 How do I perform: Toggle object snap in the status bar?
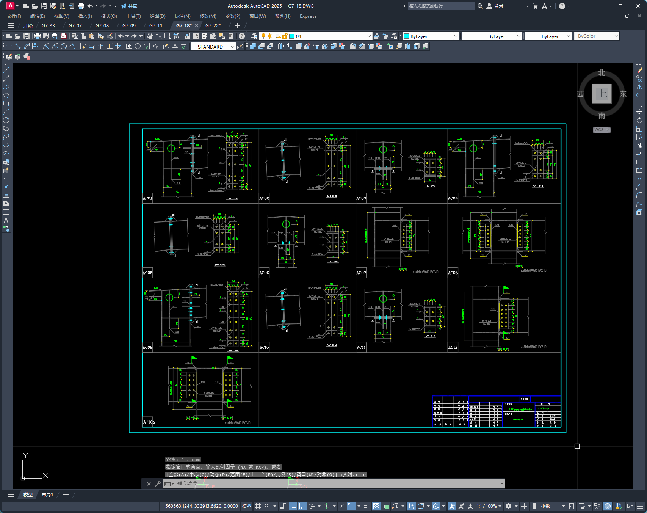(x=351, y=506)
